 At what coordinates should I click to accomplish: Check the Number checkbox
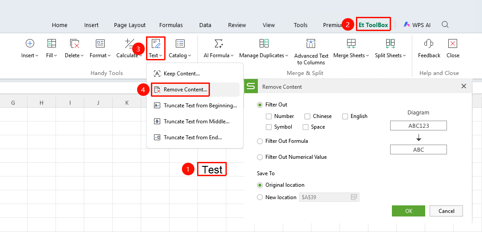[269, 117]
